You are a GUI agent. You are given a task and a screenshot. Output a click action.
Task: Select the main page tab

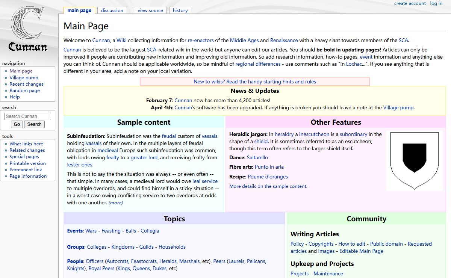click(79, 11)
